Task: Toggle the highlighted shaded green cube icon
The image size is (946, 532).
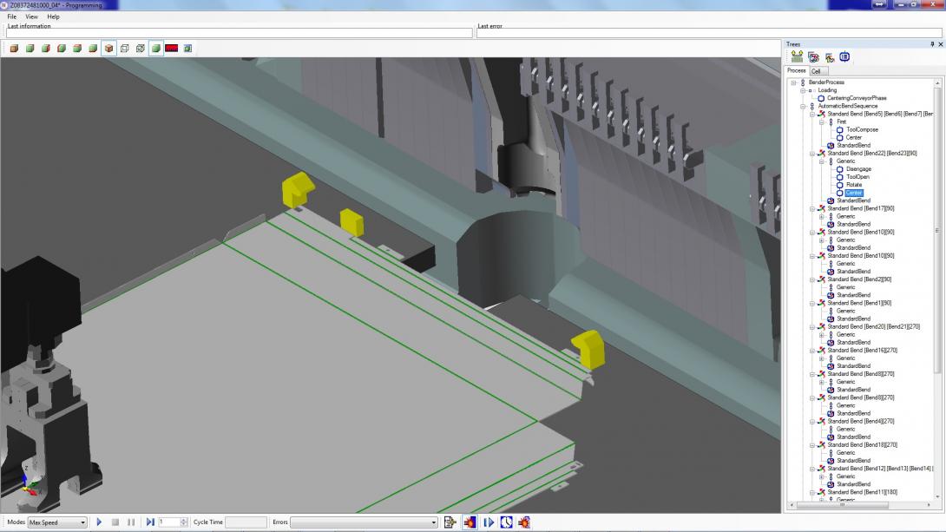Action: (x=156, y=48)
